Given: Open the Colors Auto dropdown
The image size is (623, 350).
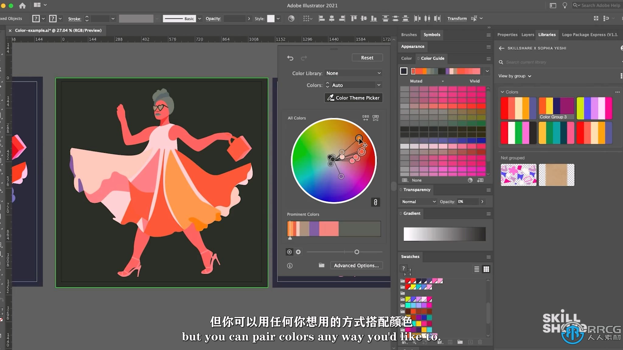Looking at the screenshot, I should [356, 85].
